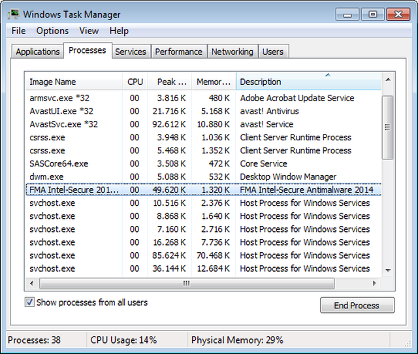Viewport: 418px width, 354px height.
Task: Click horizontal scrollbar right arrow
Action: pyautogui.click(x=374, y=283)
